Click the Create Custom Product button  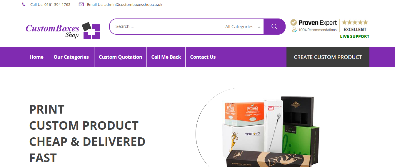pyautogui.click(x=328, y=57)
